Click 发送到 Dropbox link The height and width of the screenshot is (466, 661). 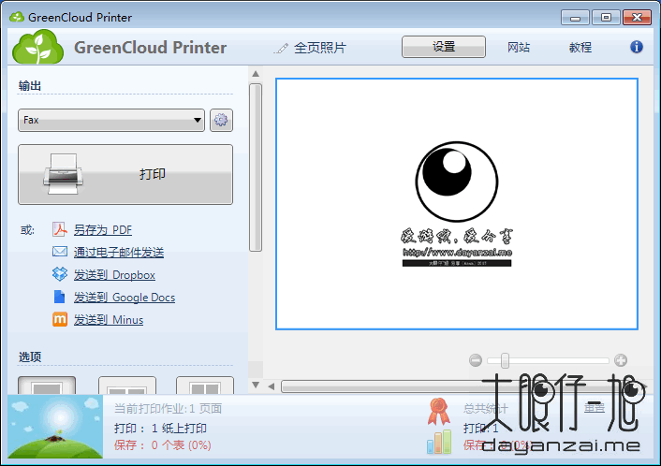114,275
